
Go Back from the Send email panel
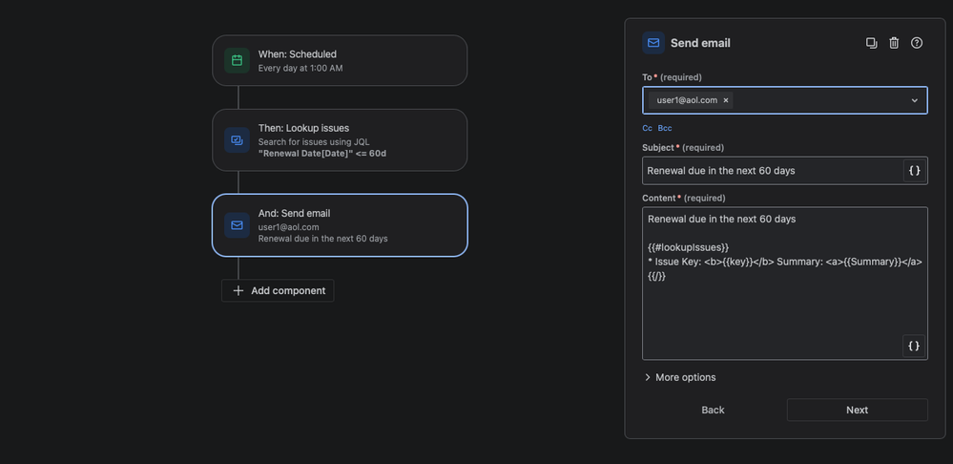pos(713,410)
